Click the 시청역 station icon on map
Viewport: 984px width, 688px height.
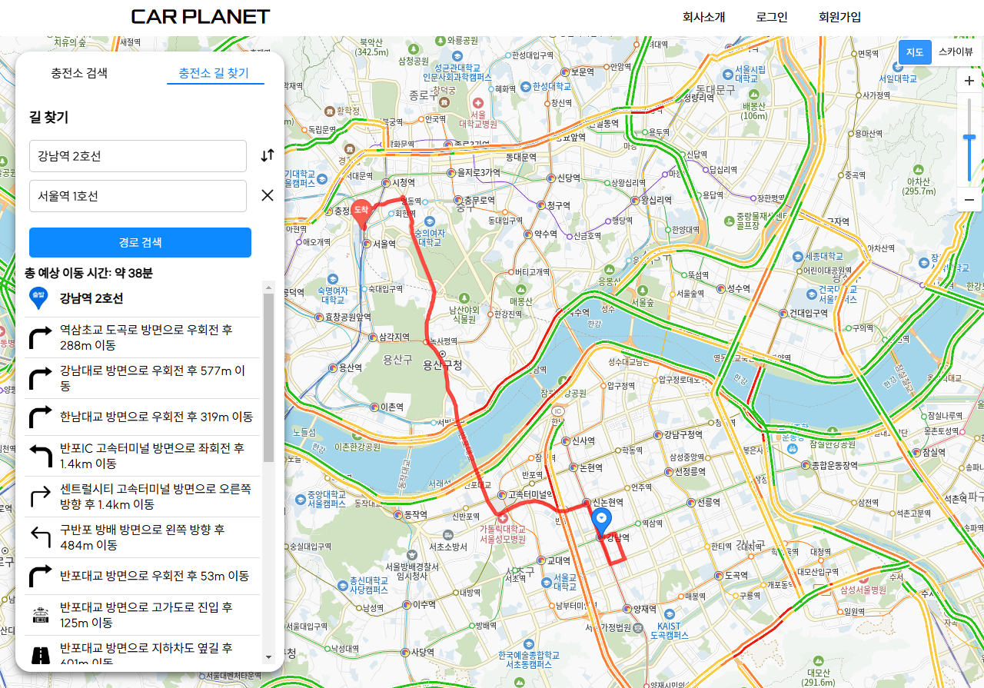click(x=385, y=183)
